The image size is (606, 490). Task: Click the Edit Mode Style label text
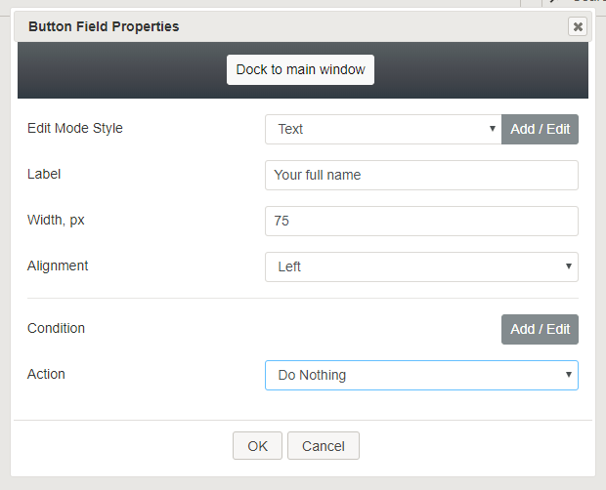[x=75, y=128]
